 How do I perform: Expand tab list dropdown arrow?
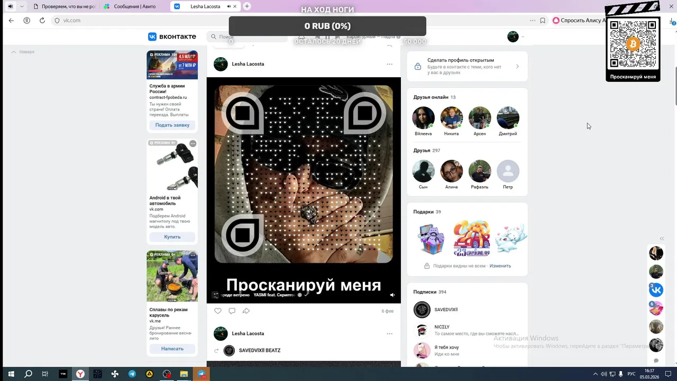(x=22, y=6)
